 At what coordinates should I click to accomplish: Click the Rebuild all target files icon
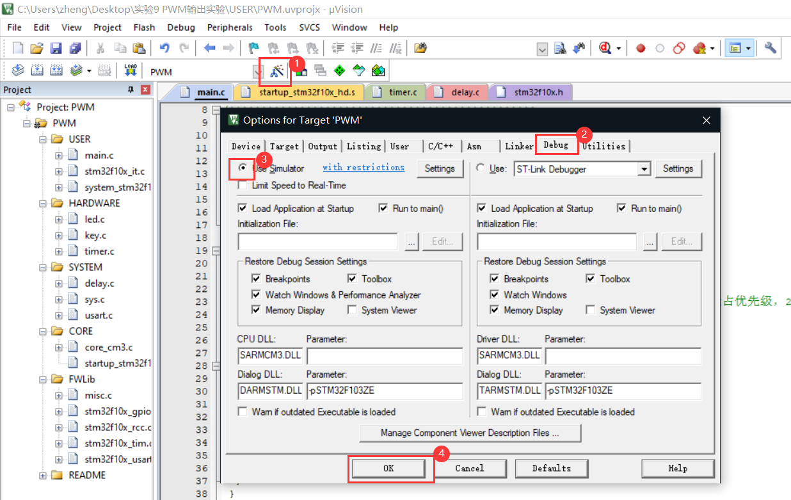pos(56,70)
